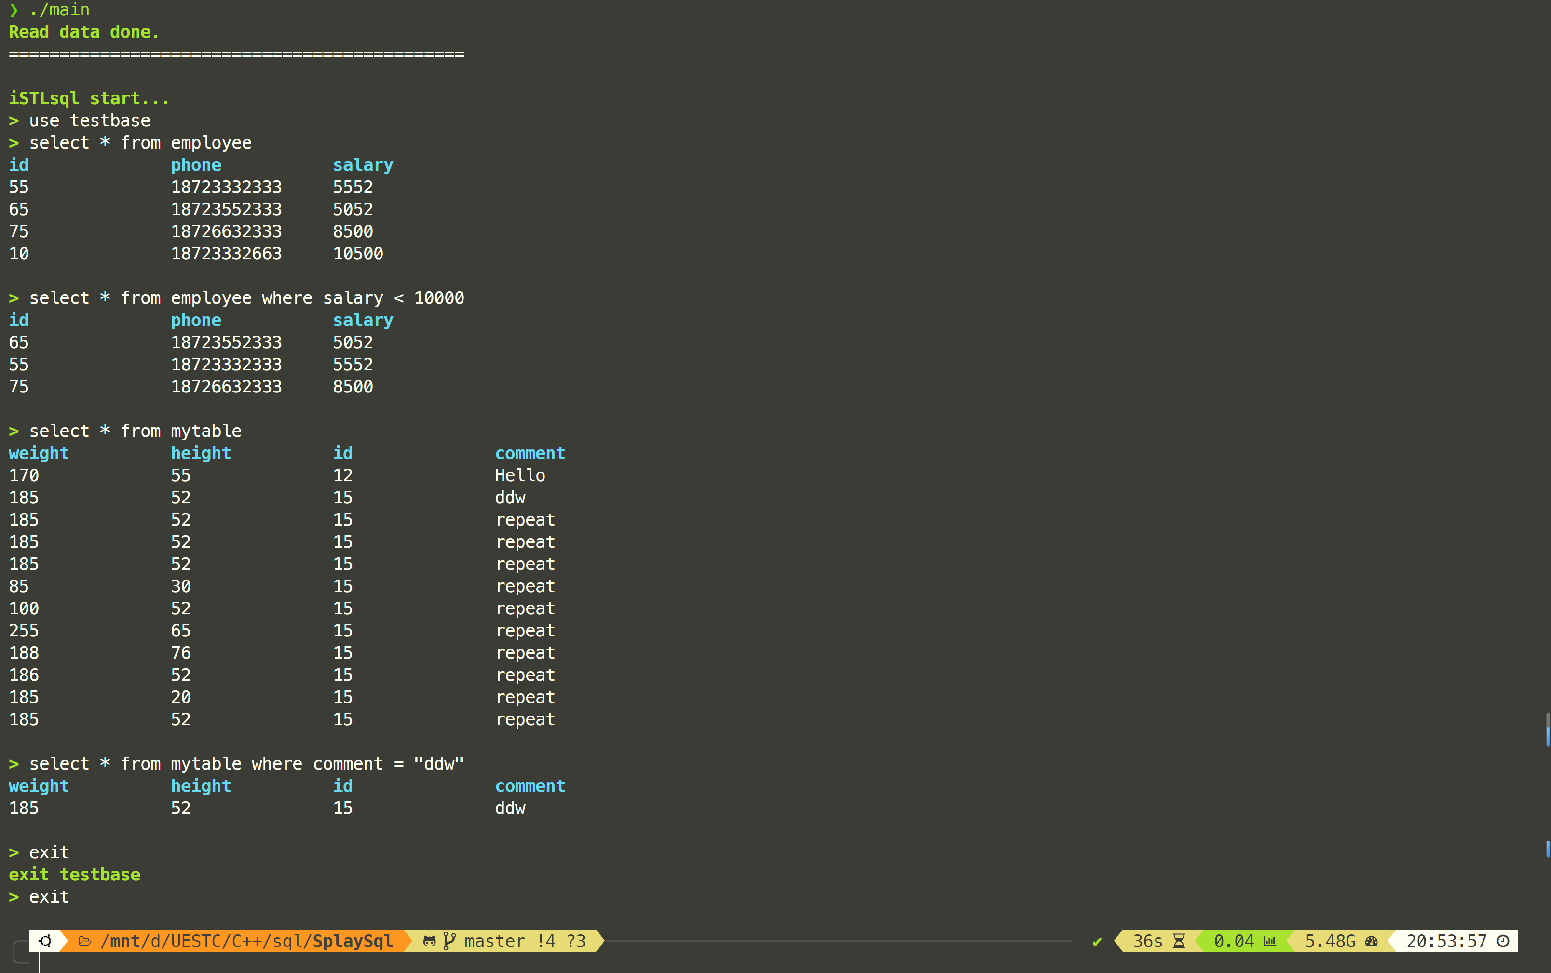Click the 'select * from employee' command without where clause
This screenshot has width=1551, height=973.
[x=140, y=143]
